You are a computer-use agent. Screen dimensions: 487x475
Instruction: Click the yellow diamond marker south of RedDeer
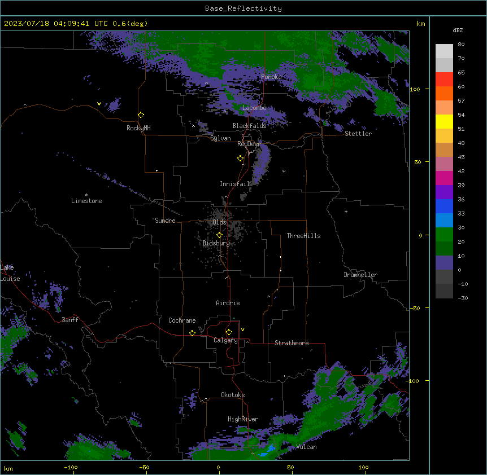point(241,159)
